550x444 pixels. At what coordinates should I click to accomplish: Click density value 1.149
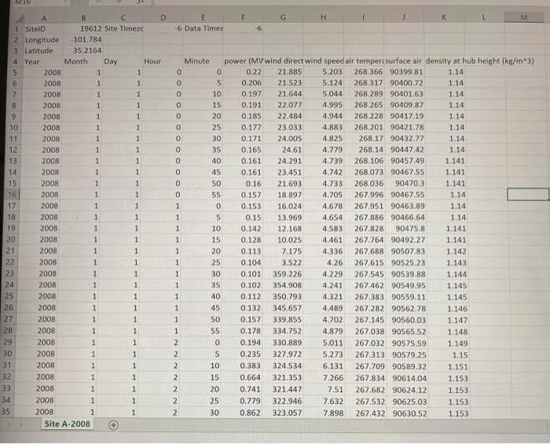447,343
